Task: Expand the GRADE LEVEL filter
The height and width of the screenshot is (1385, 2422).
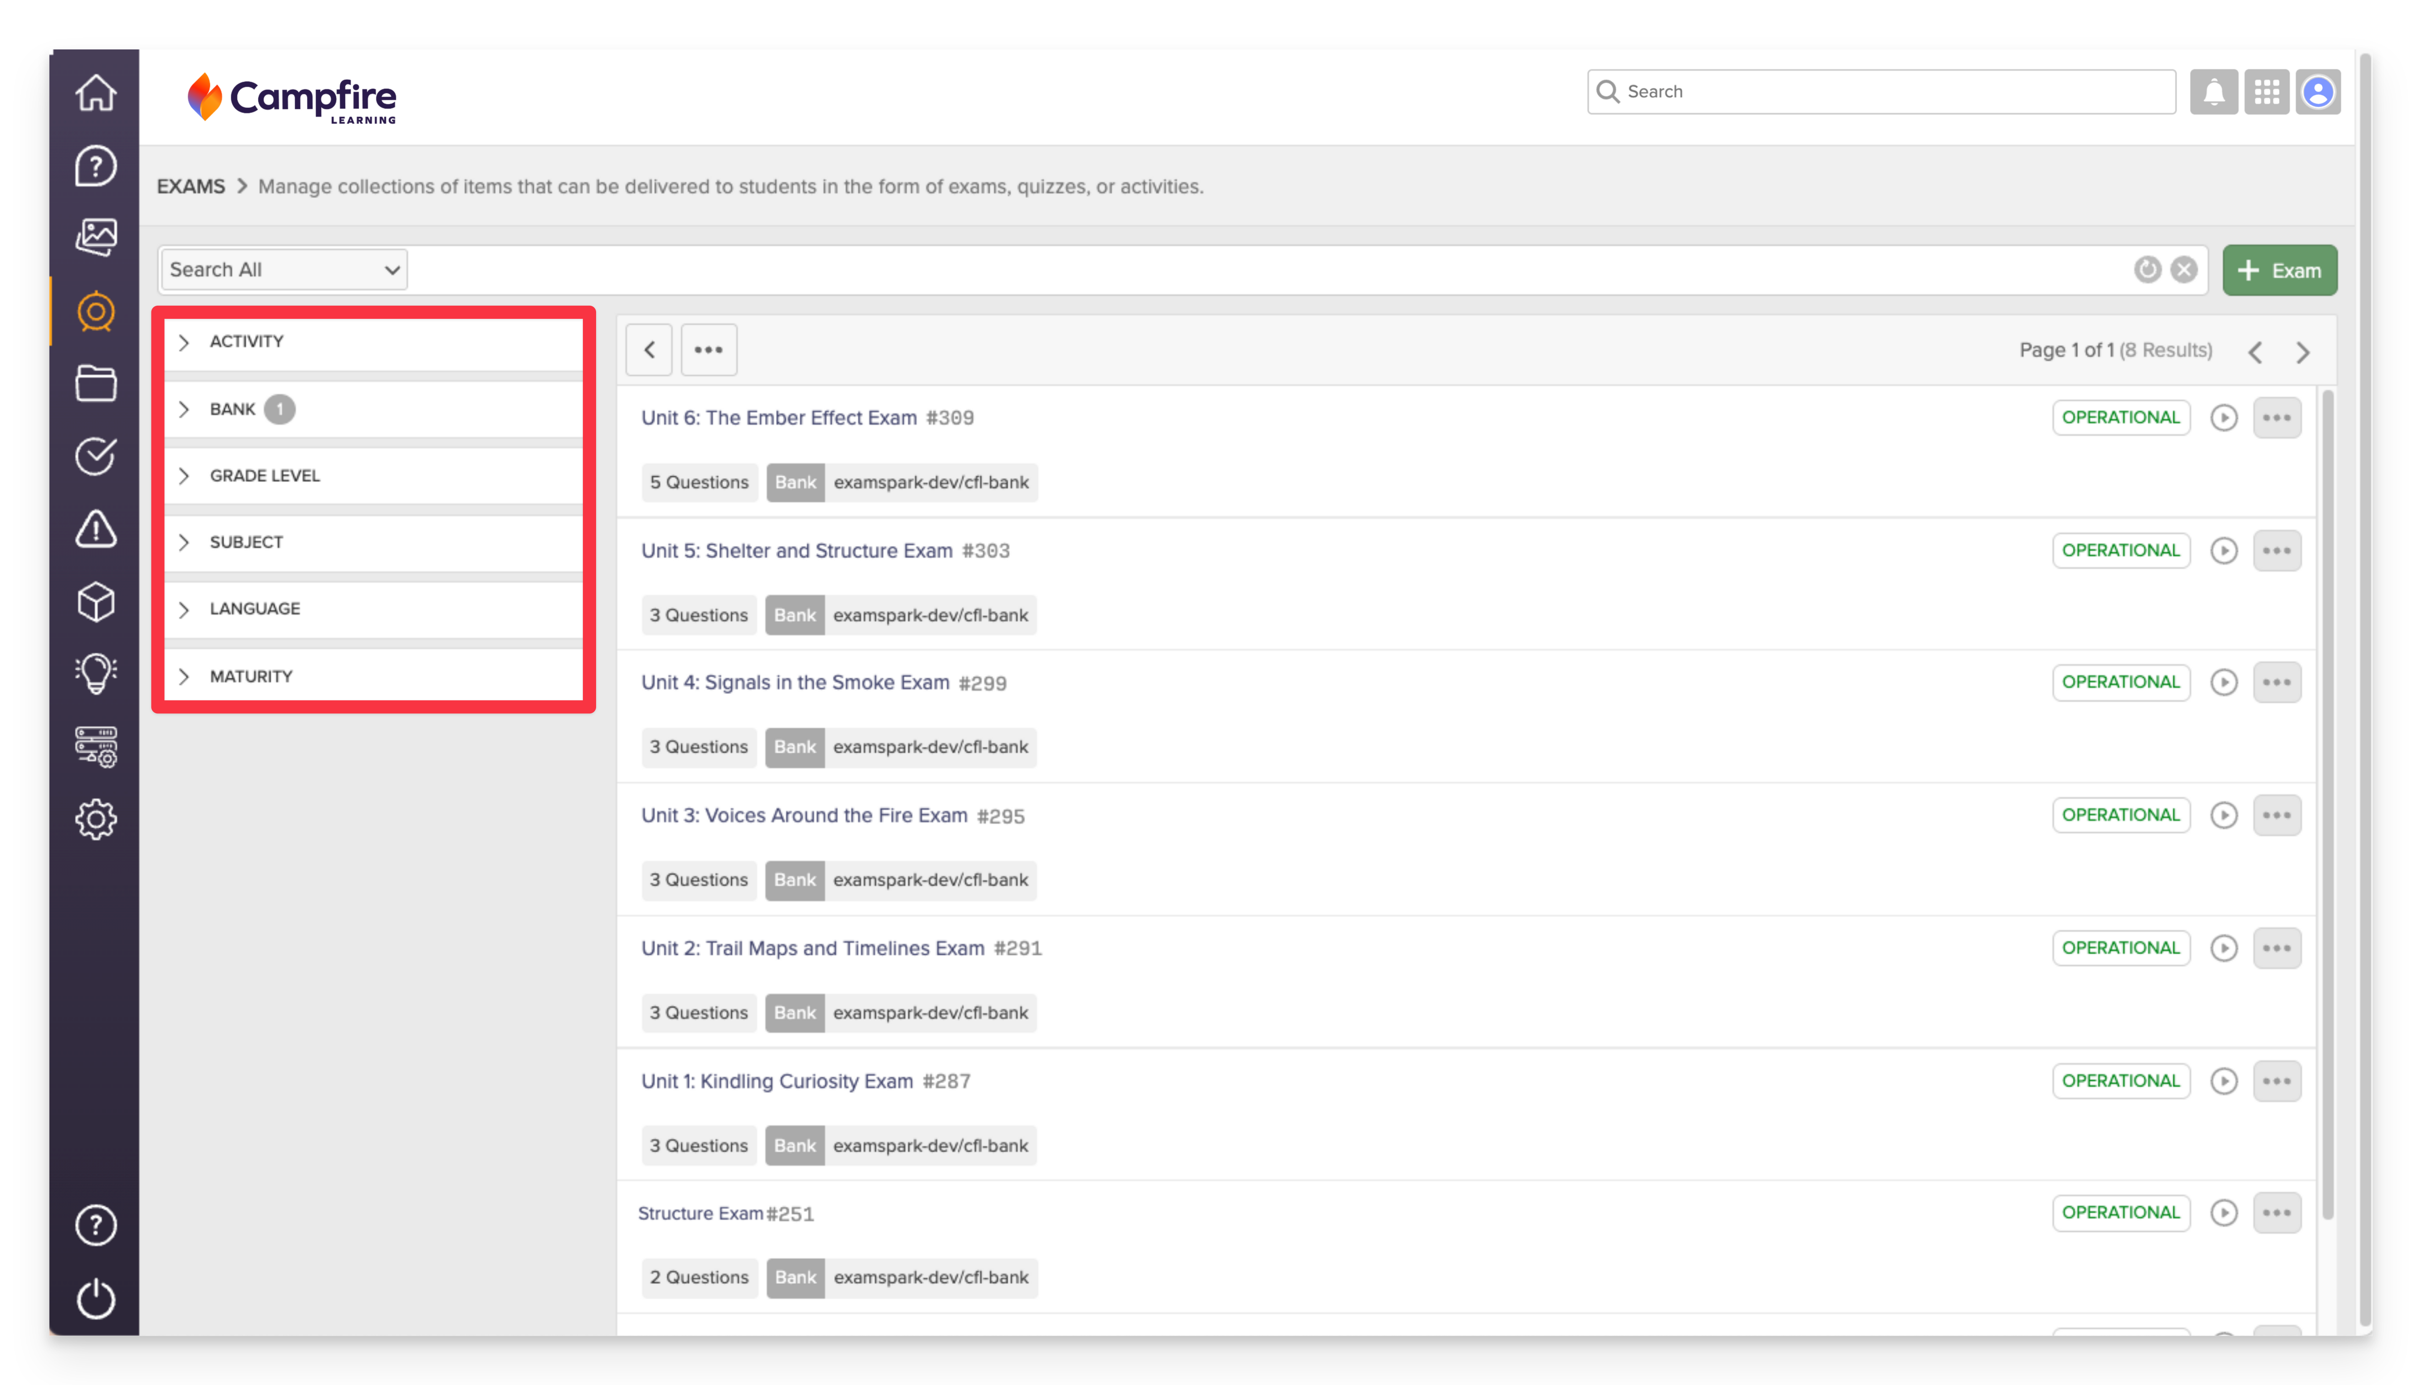Action: (x=373, y=476)
